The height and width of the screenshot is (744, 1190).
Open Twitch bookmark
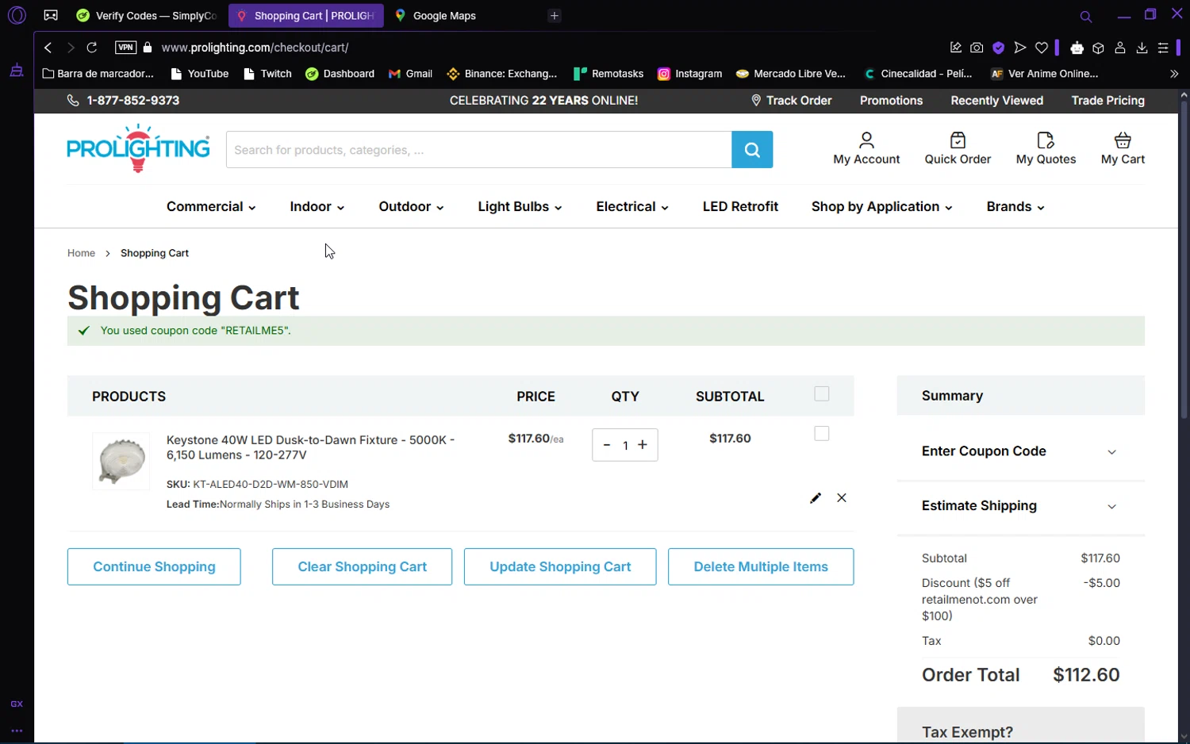[267, 74]
